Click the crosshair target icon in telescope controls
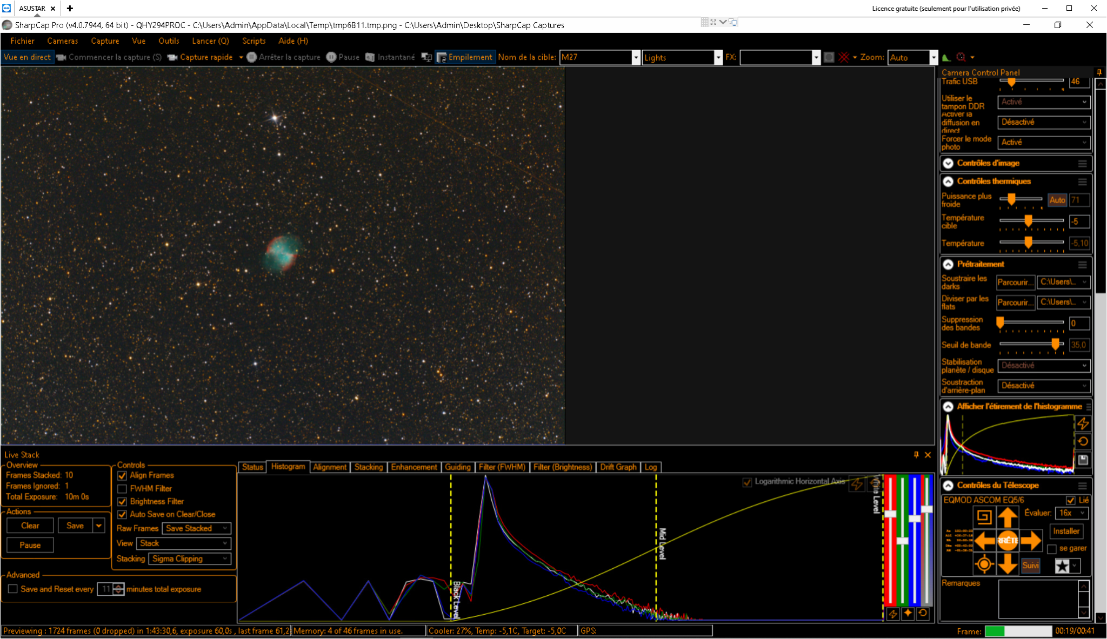 [984, 564]
